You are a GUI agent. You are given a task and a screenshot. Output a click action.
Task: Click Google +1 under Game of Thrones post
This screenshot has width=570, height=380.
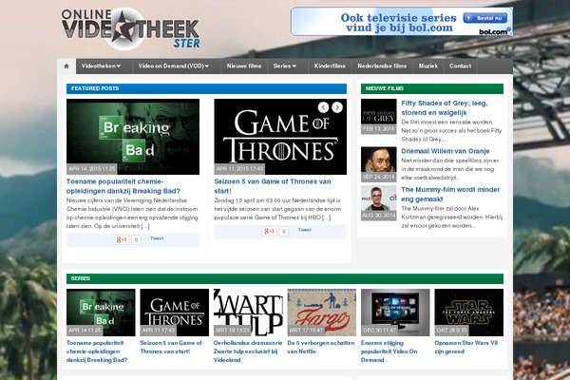(x=269, y=231)
